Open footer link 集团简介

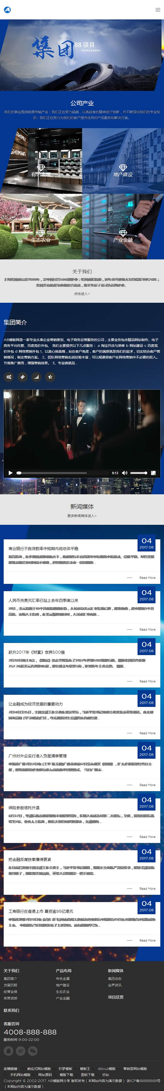tap(10, 978)
